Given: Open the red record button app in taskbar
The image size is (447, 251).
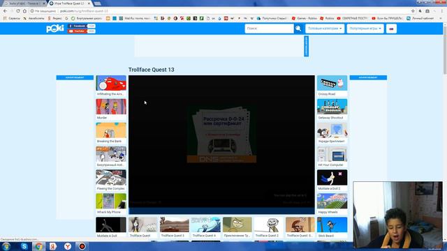Looking at the screenshot, I should click(82, 246).
